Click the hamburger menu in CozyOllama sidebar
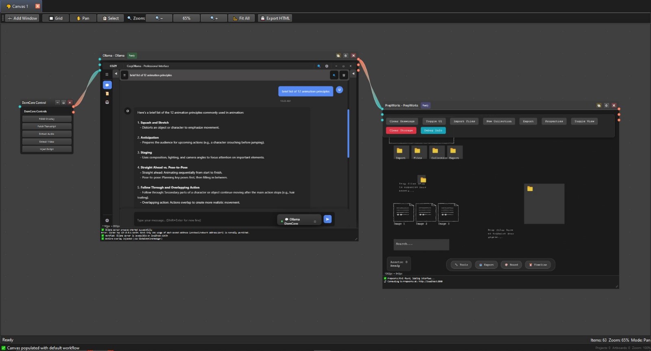Screen dimensions: 651x351 click(x=107, y=75)
